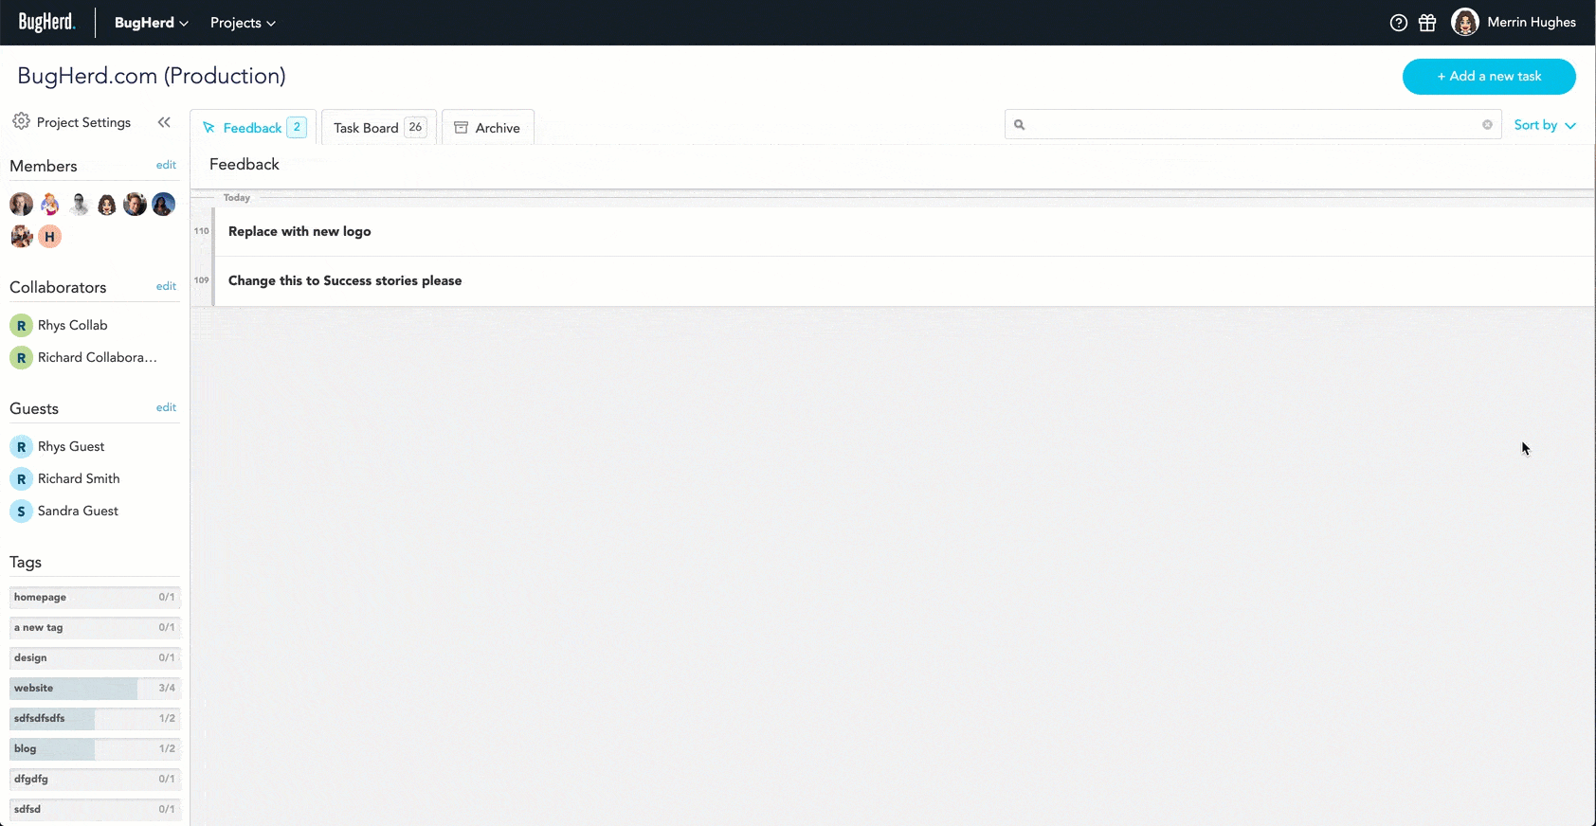The height and width of the screenshot is (826, 1596).
Task: Click the gift rewards icon
Action: pos(1427,23)
